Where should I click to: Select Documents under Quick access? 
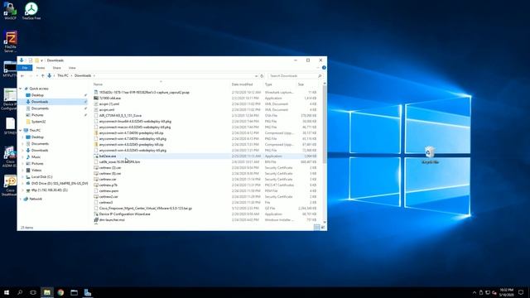40,108
